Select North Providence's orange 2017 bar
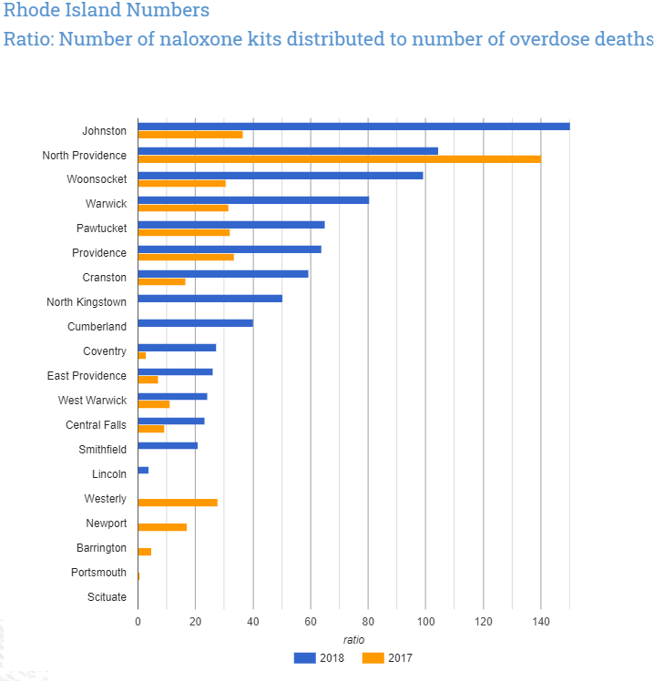The height and width of the screenshot is (681, 654). 340,159
